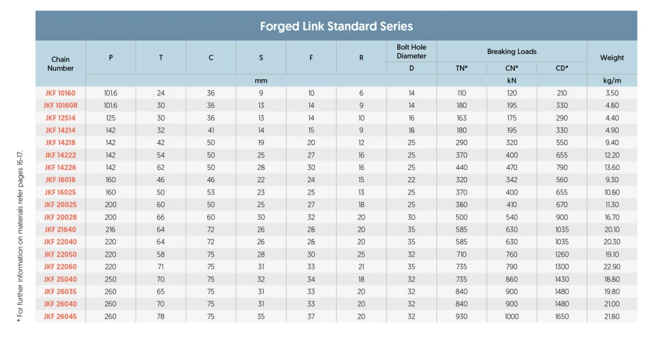Click the JKF 16025 chain number
This screenshot has width=657, height=349.
[60, 192]
